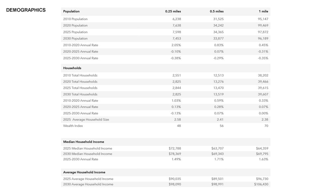Select 2025 Total Households value 13,470

point(218,88)
